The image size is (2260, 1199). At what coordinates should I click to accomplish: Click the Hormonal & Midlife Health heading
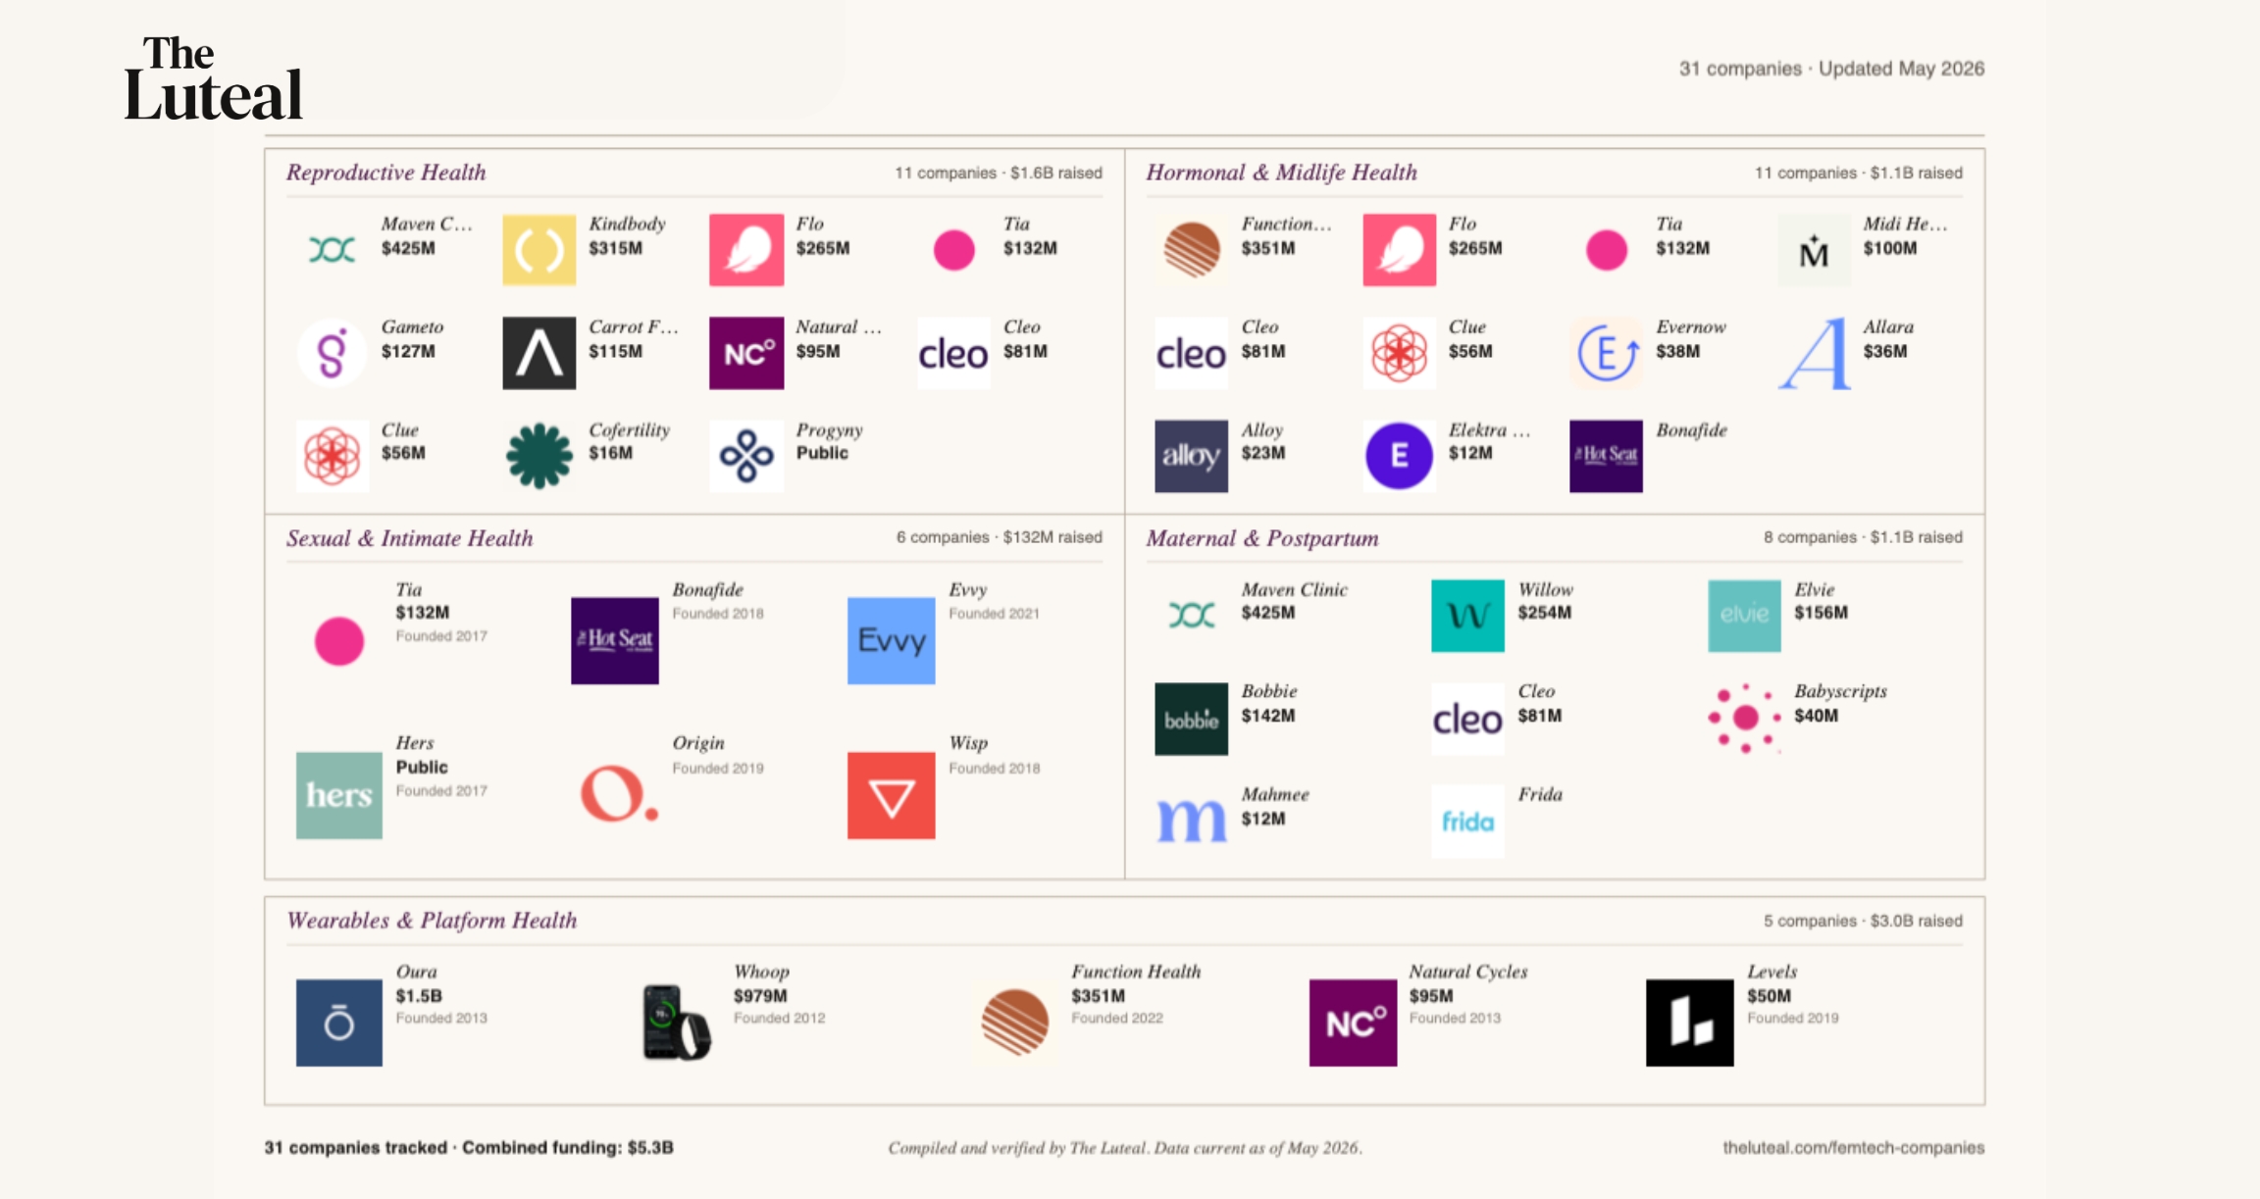(x=1281, y=173)
